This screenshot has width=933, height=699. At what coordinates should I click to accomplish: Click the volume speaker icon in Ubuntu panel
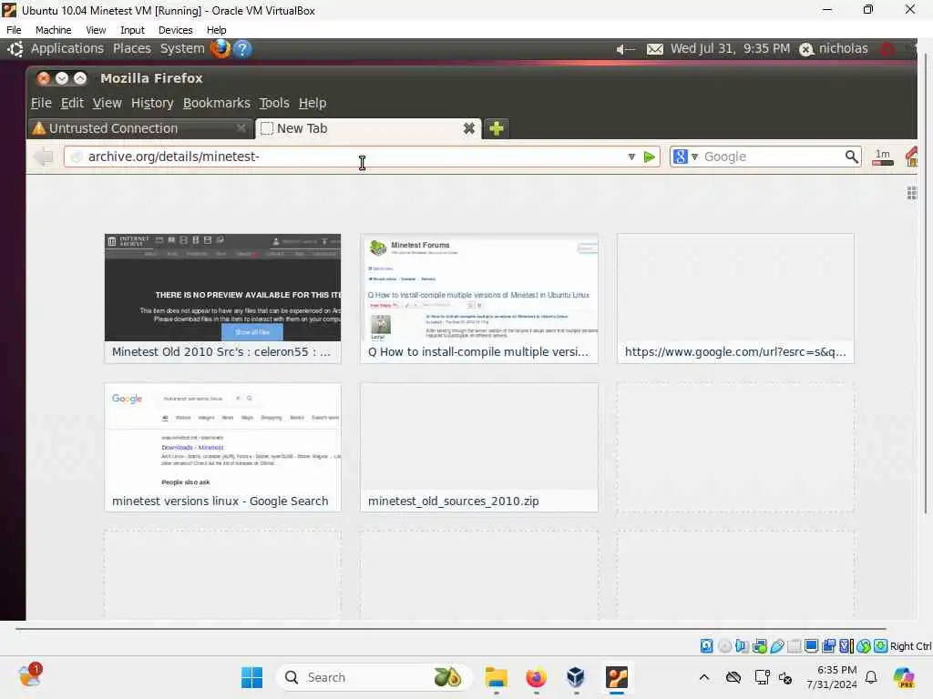[x=625, y=49]
